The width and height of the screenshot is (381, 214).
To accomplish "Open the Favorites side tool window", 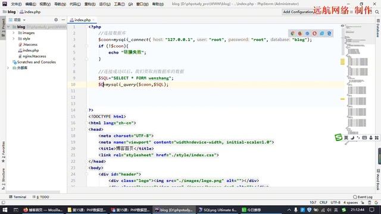I will [x=3, y=152].
